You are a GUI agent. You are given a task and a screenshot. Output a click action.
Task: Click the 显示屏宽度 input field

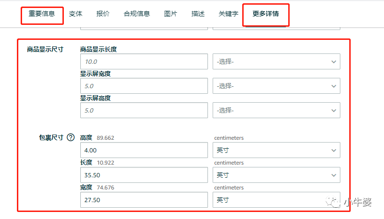(x=144, y=86)
